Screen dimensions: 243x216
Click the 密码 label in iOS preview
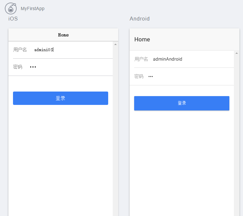pos(18,67)
